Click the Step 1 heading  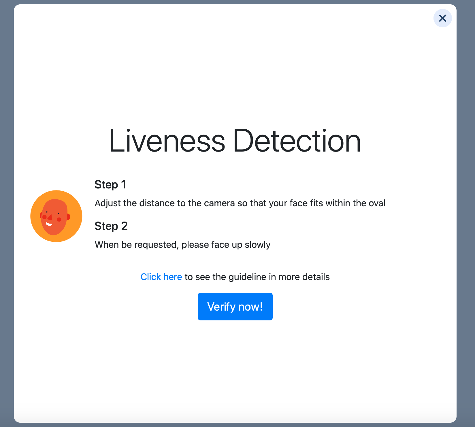(x=110, y=185)
